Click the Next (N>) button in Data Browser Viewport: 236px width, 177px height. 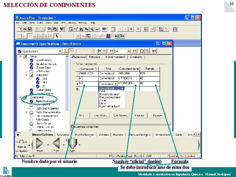pyautogui.click(x=154, y=51)
